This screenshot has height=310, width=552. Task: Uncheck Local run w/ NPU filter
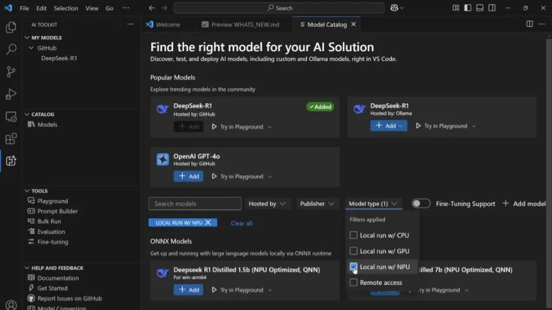click(354, 267)
